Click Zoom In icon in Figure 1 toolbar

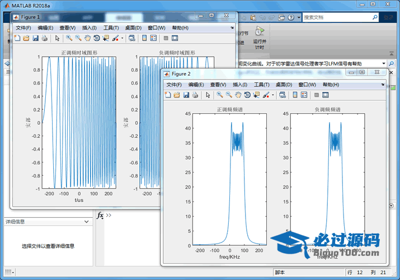[69, 38]
